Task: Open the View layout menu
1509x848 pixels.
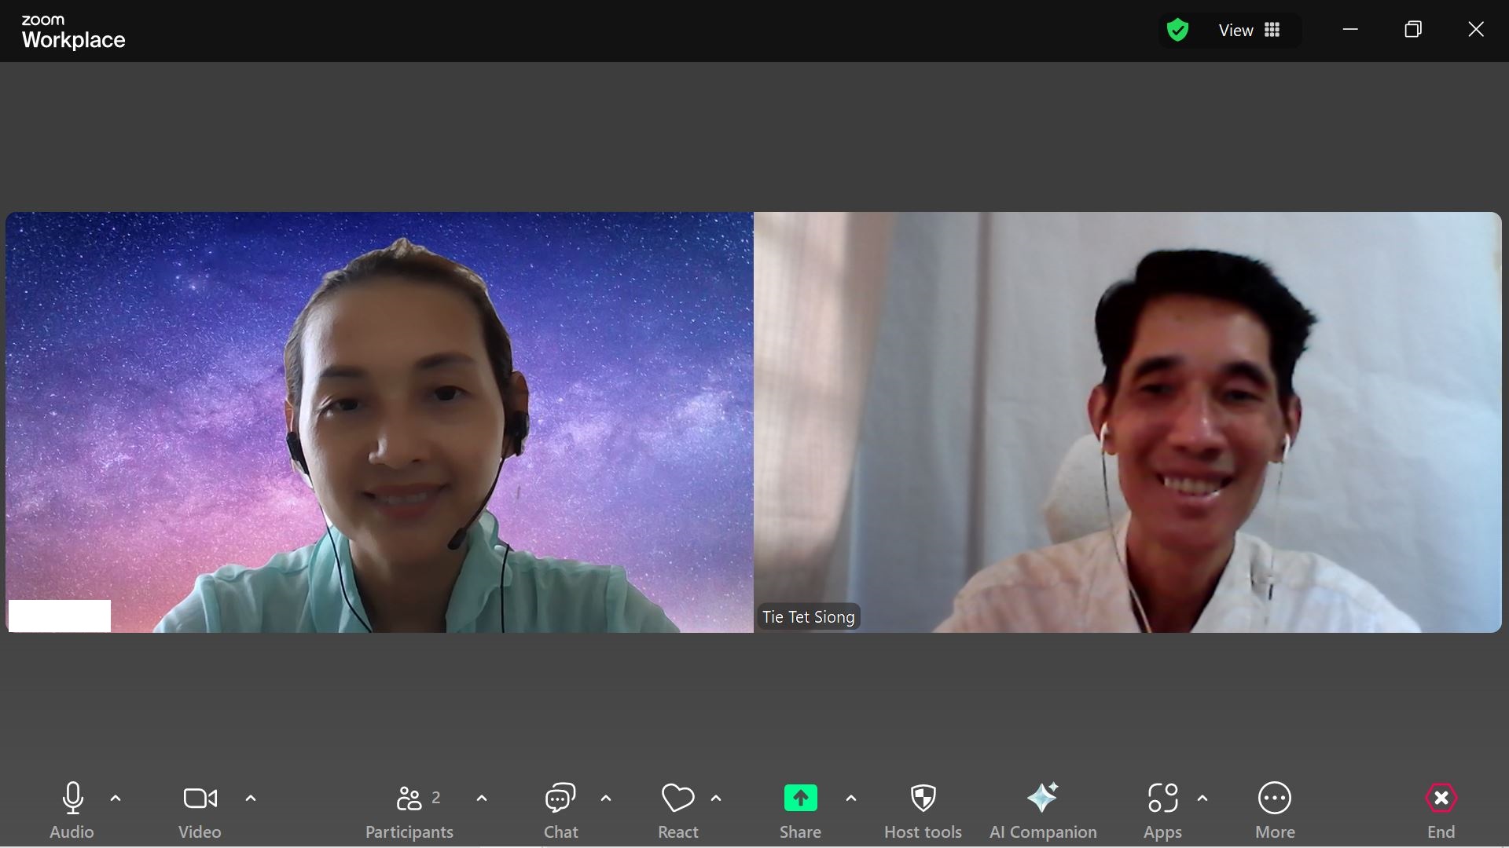Action: click(1249, 30)
